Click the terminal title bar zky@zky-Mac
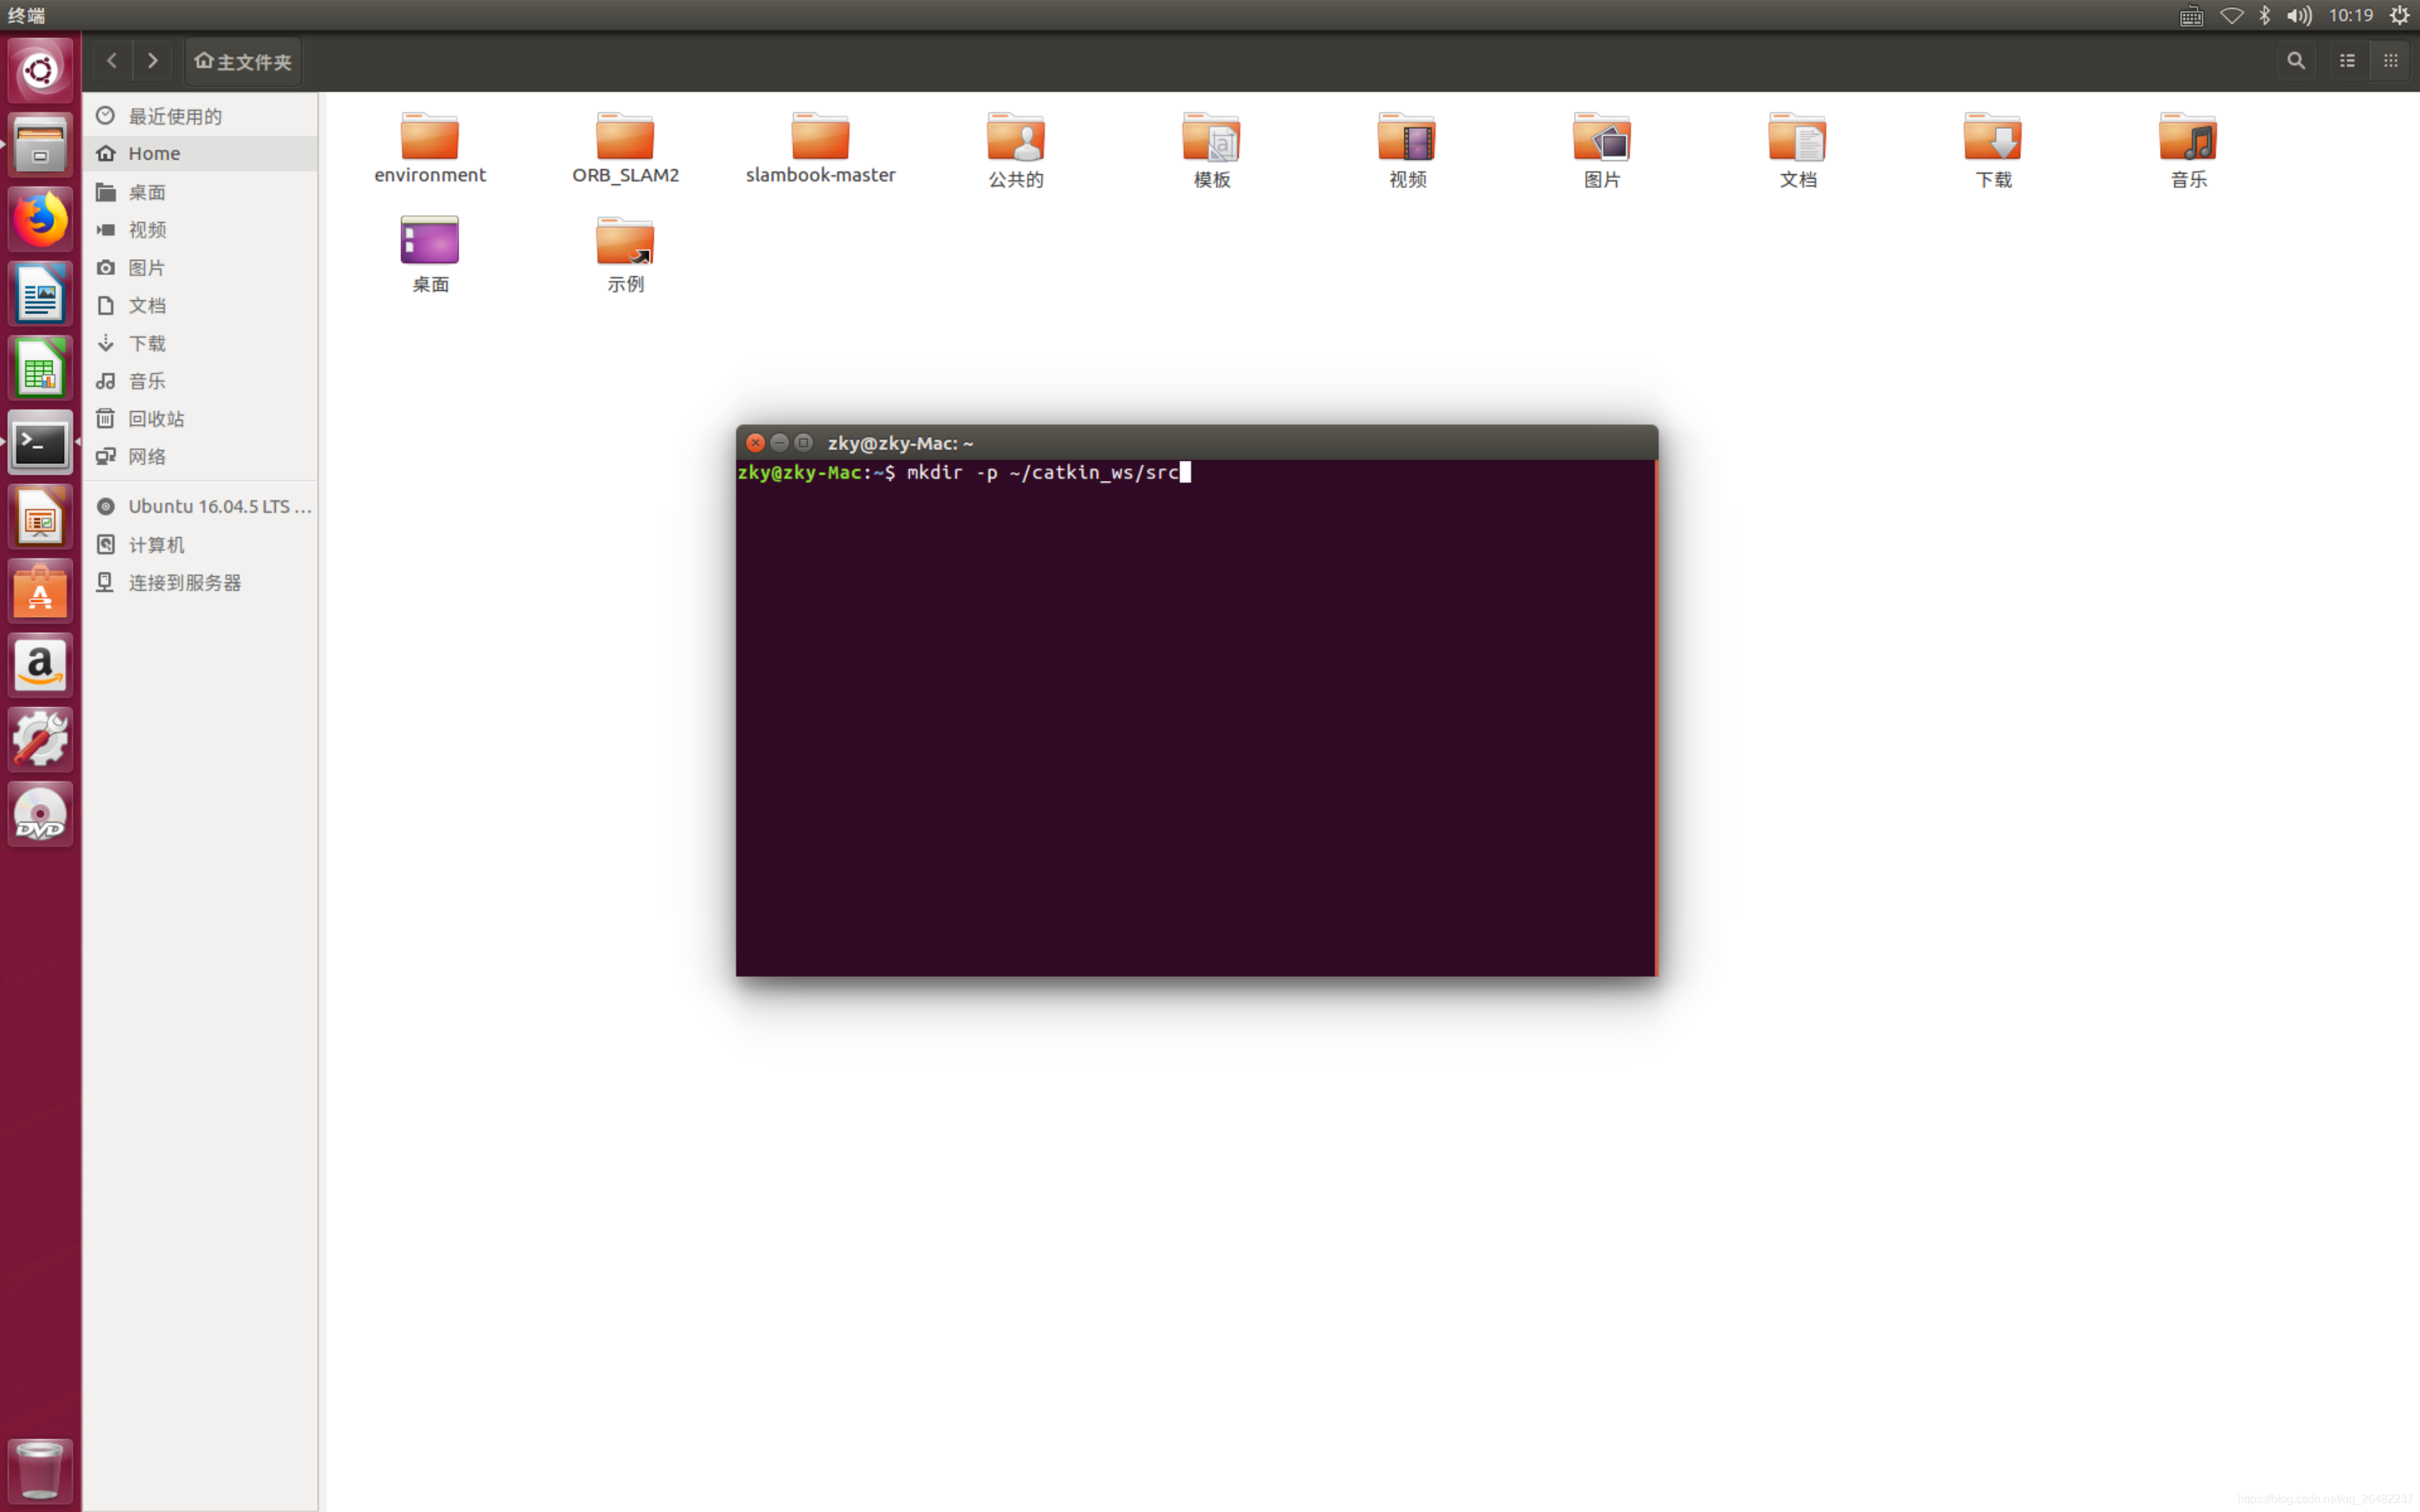Viewport: 2420px width, 1512px height. click(1196, 442)
